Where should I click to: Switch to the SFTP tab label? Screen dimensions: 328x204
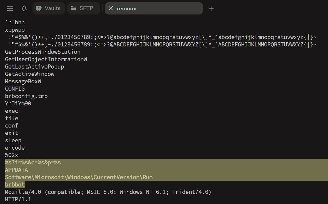pos(86,8)
